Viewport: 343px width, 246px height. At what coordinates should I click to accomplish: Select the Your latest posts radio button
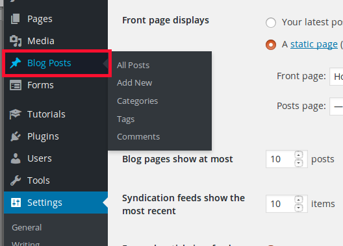coord(271,23)
